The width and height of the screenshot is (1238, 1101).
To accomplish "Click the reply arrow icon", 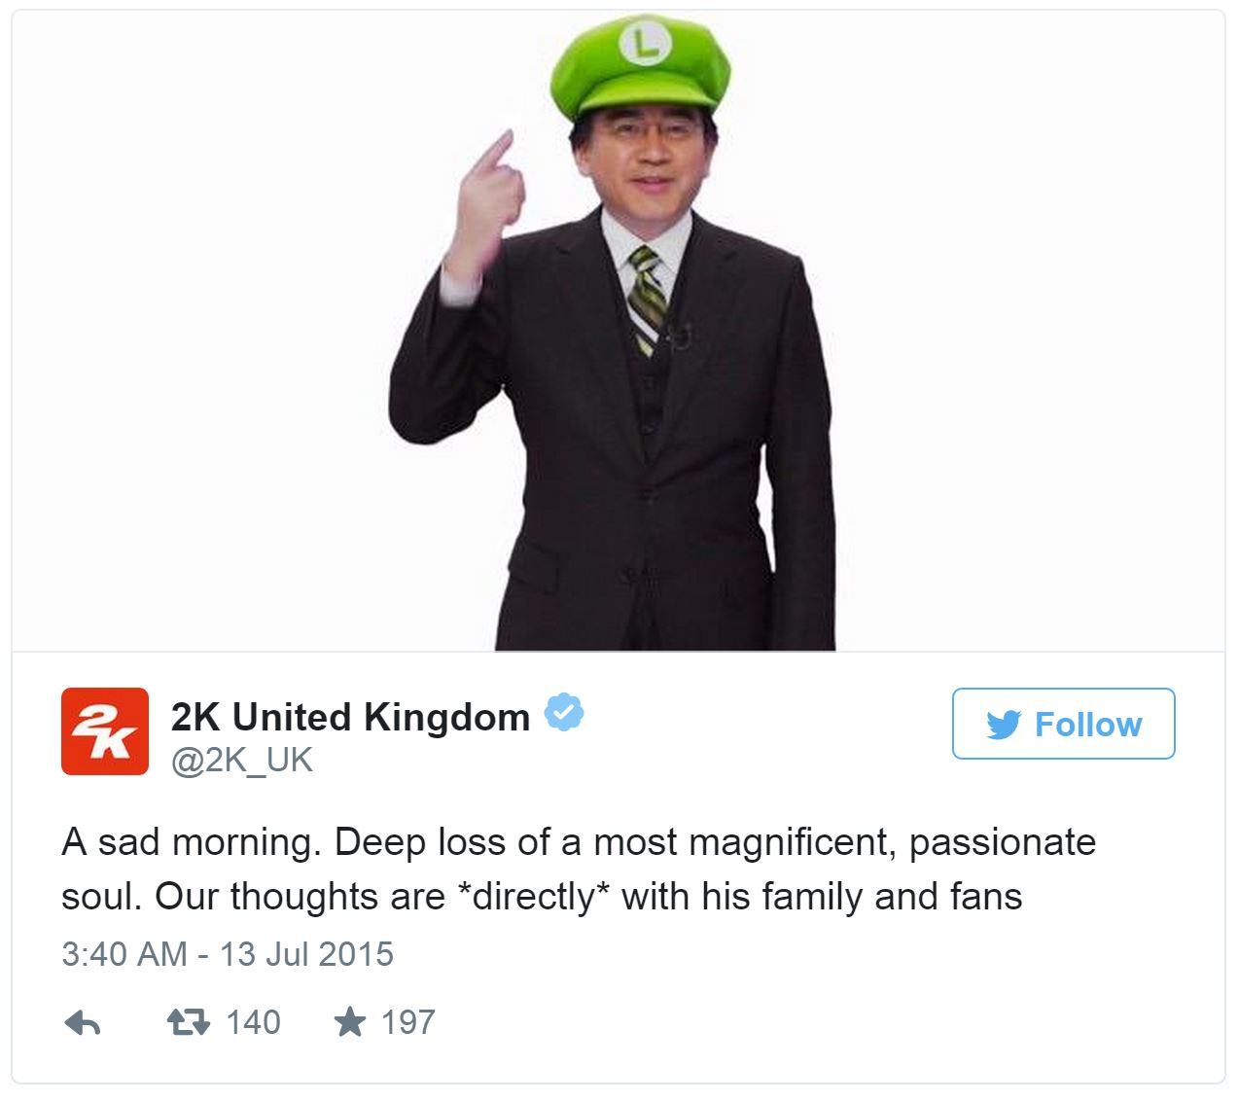I will point(83,1022).
